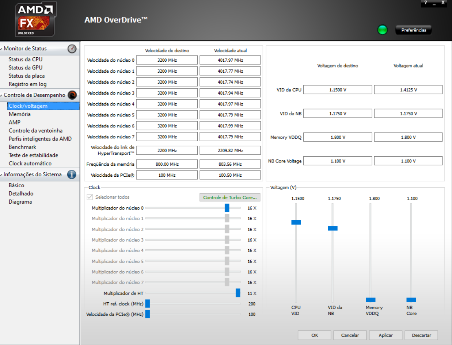Click Multiplicador do núcleo 0 slider handle
Screen dimensions: 452x345
click(227, 208)
